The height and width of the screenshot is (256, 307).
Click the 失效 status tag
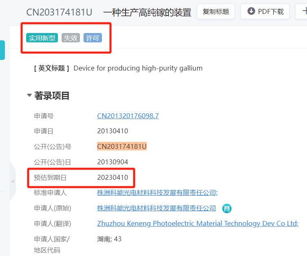click(71, 38)
